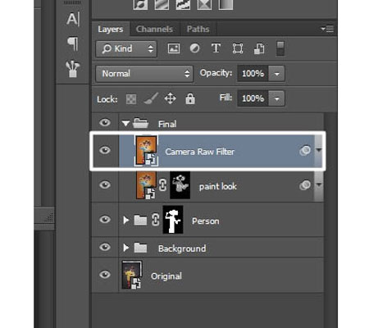Click the Opacity 100% value field

pyautogui.click(x=253, y=74)
